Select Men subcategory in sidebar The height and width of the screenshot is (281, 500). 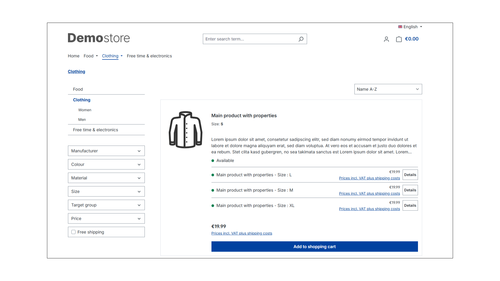[x=82, y=120]
